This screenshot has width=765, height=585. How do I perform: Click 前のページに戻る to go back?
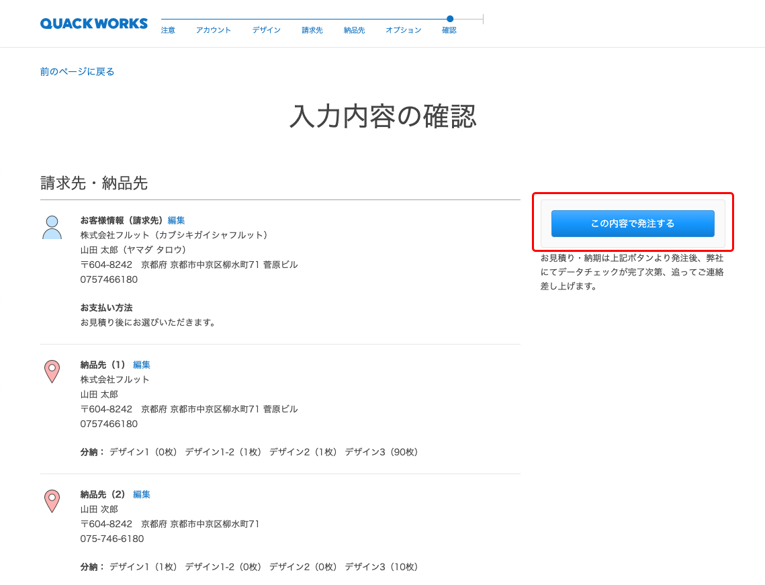tap(77, 71)
